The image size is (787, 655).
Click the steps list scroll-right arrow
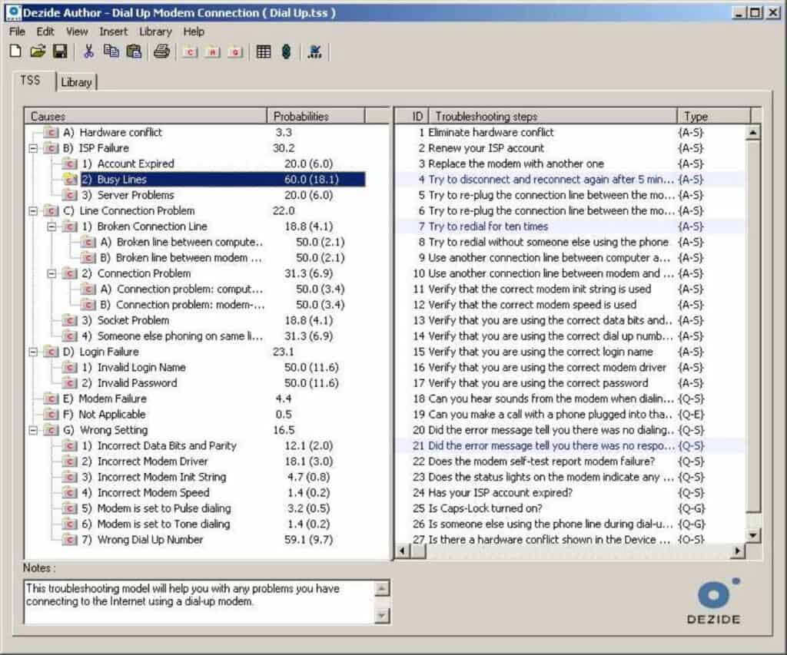click(x=737, y=551)
